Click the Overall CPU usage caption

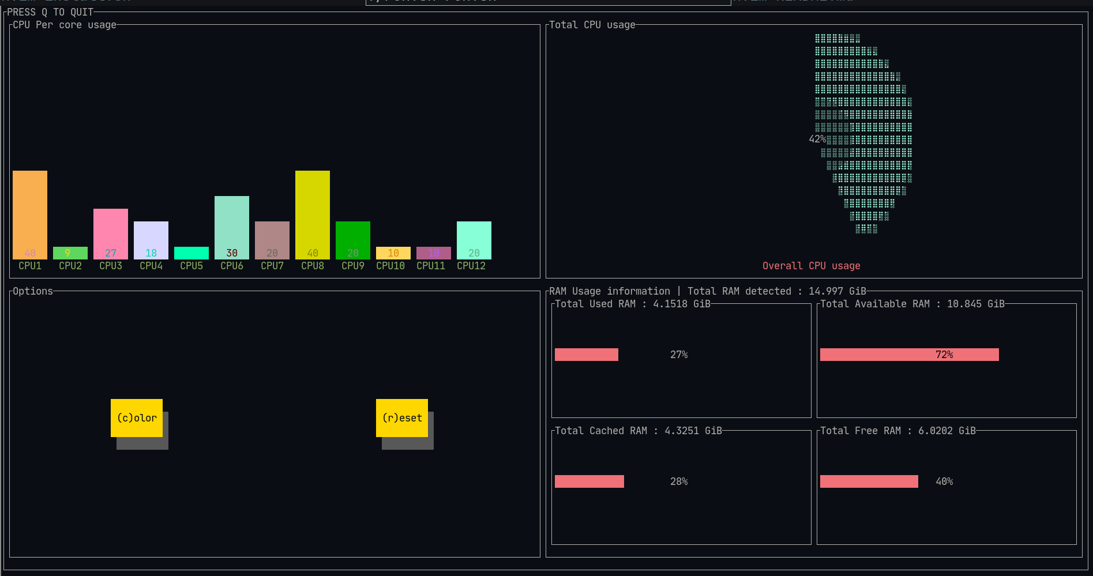pyautogui.click(x=812, y=266)
